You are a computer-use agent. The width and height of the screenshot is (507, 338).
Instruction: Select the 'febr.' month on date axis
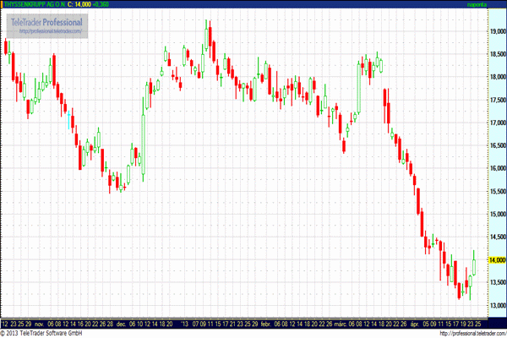264,324
